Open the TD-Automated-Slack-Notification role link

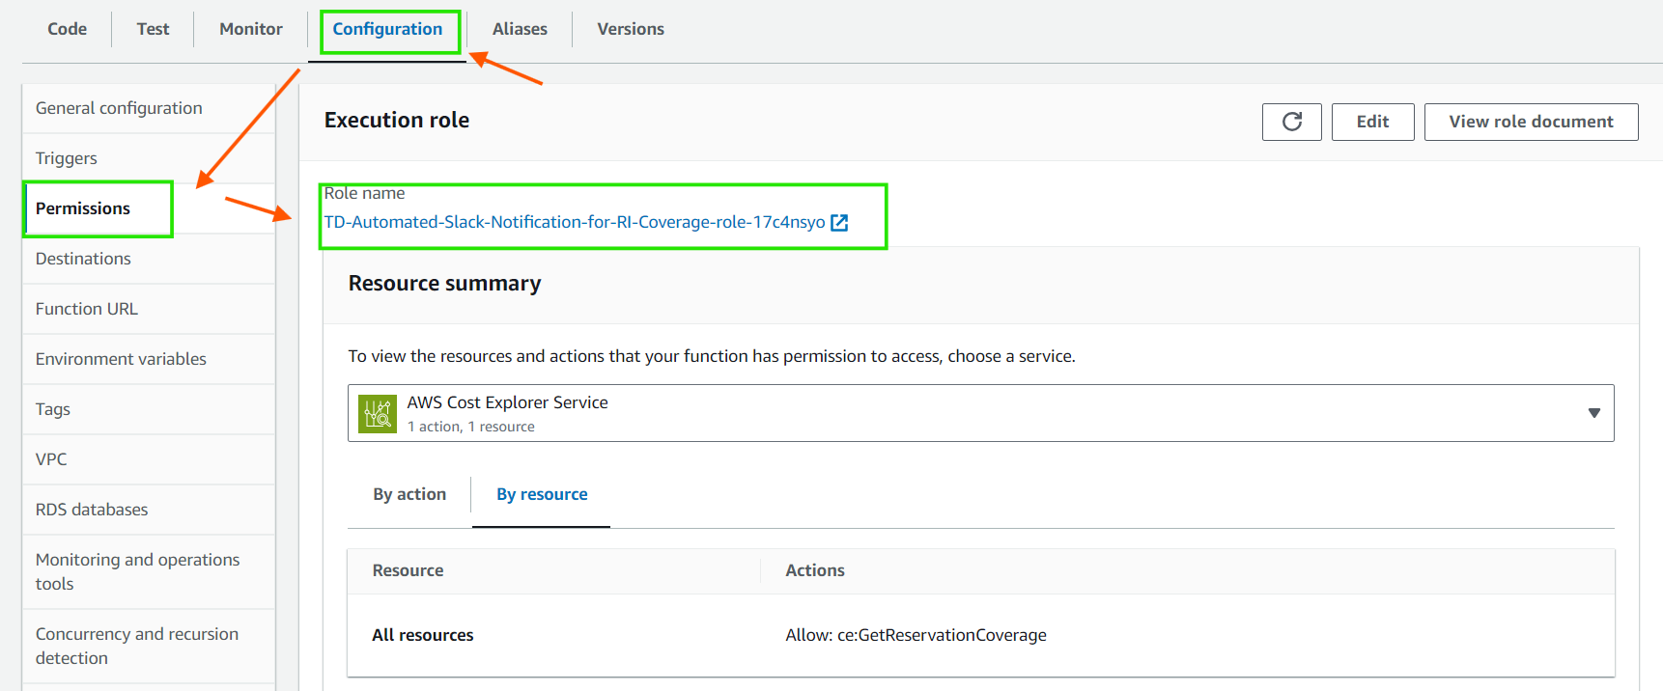point(575,222)
